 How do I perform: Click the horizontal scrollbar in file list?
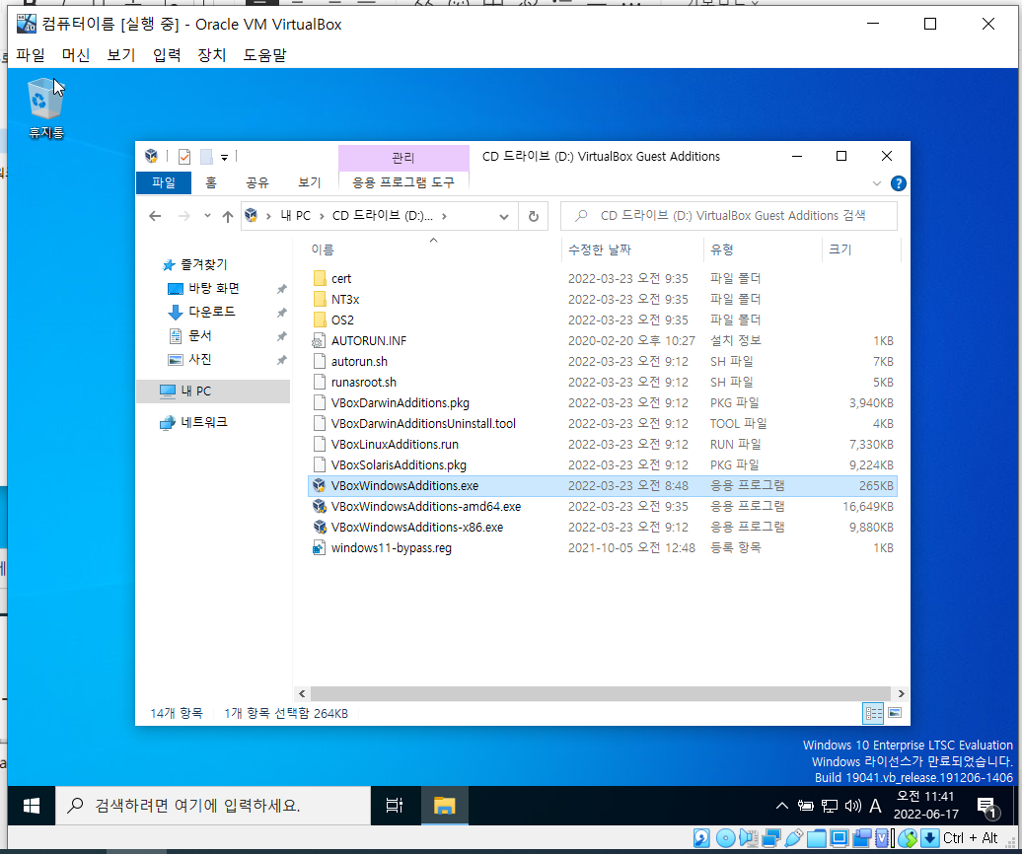600,693
